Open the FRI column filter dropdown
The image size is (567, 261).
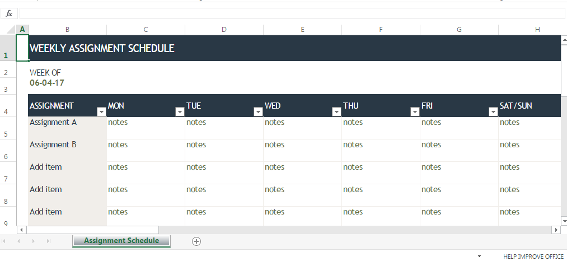click(x=493, y=112)
